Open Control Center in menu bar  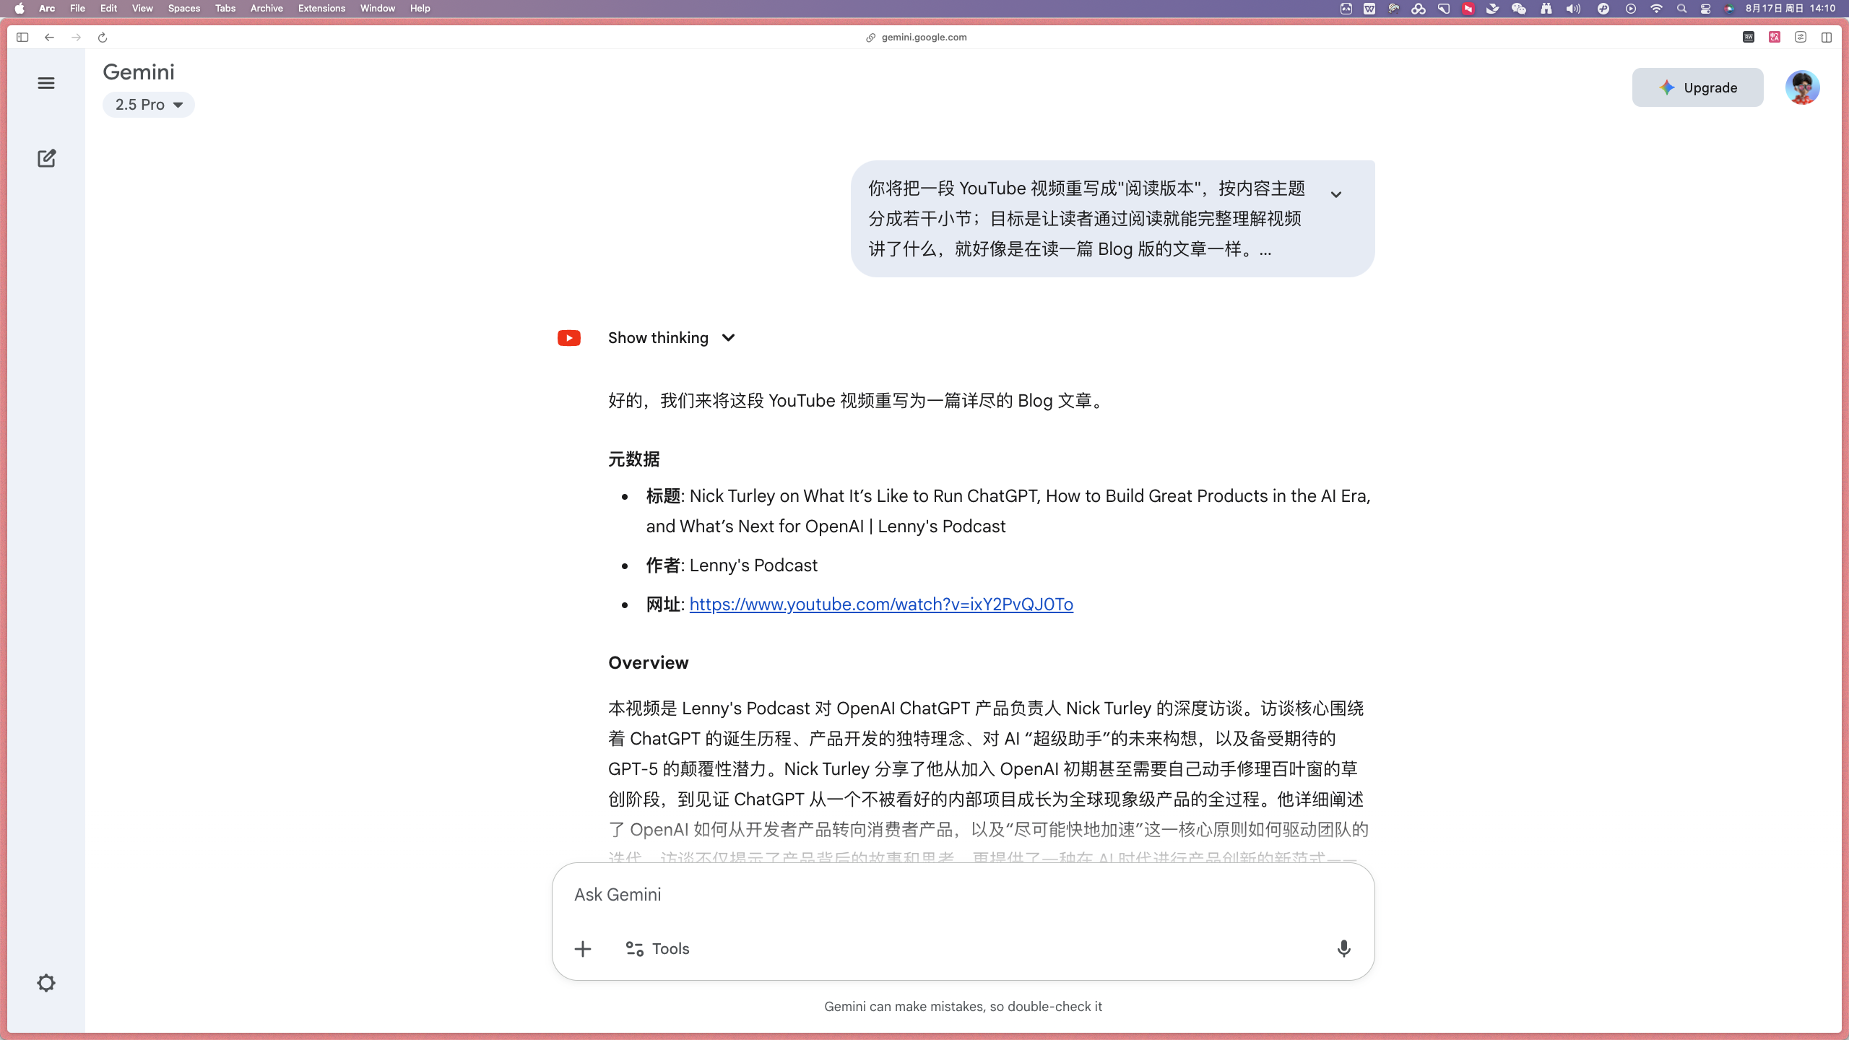click(x=1705, y=9)
